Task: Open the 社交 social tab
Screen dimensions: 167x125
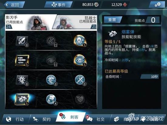Action: tap(96, 119)
